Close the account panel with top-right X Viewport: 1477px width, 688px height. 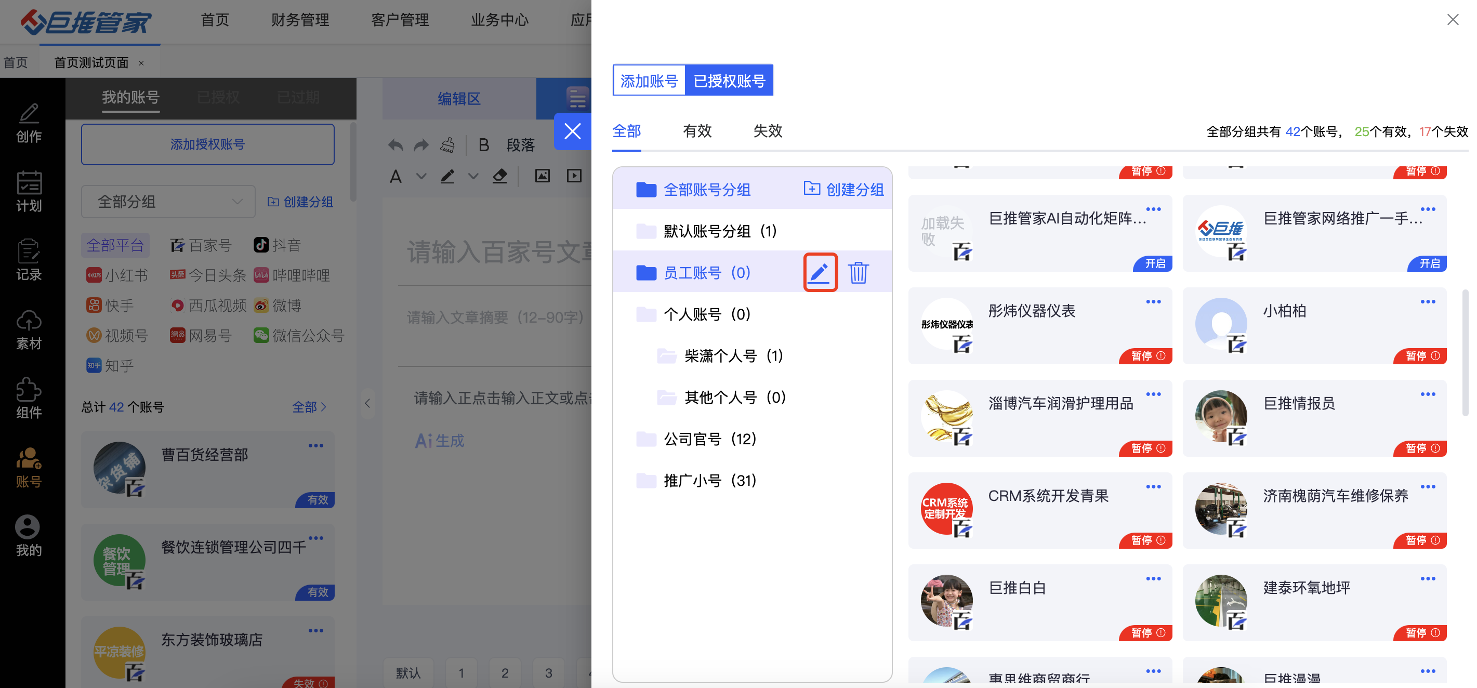coord(1453,20)
